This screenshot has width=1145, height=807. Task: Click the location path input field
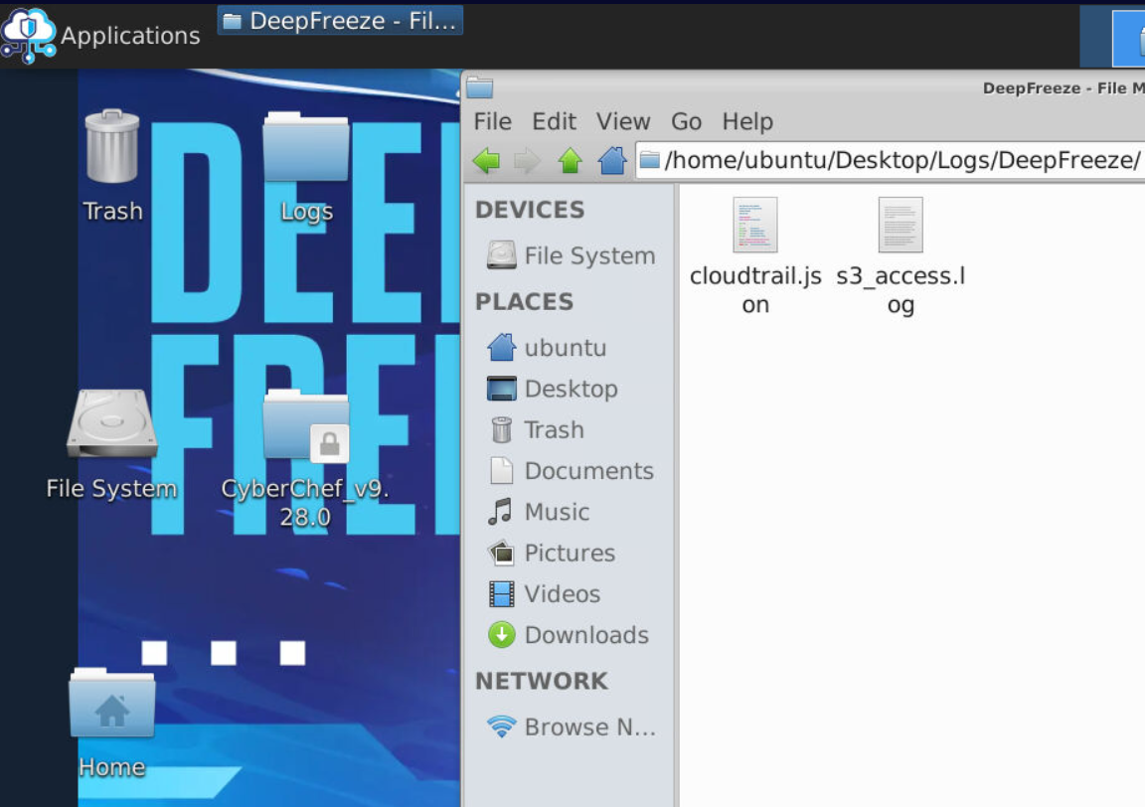pyautogui.click(x=891, y=160)
